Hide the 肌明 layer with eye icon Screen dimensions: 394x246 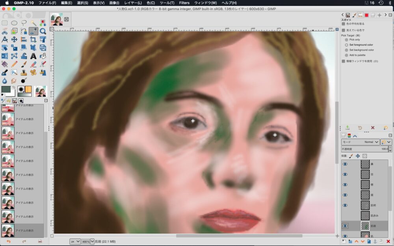tap(345, 205)
